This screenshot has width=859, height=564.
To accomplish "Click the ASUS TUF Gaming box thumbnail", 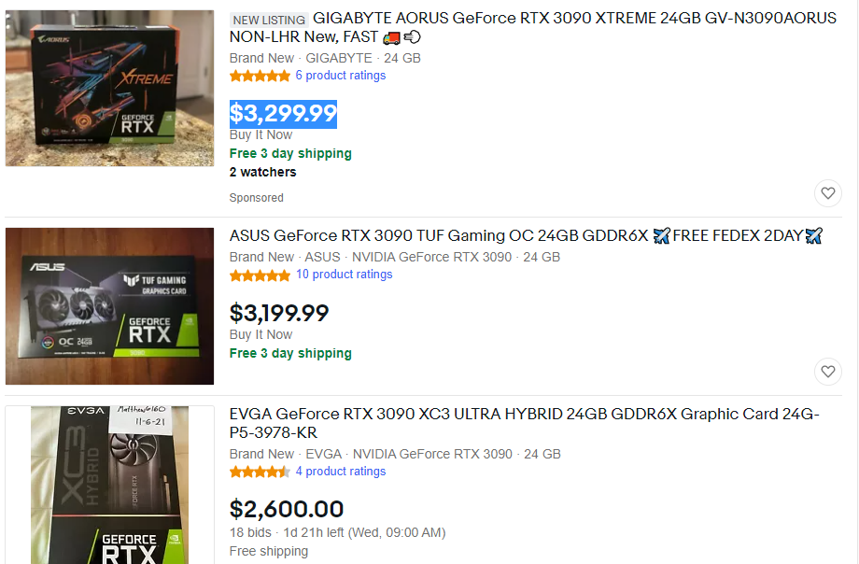I will (109, 306).
